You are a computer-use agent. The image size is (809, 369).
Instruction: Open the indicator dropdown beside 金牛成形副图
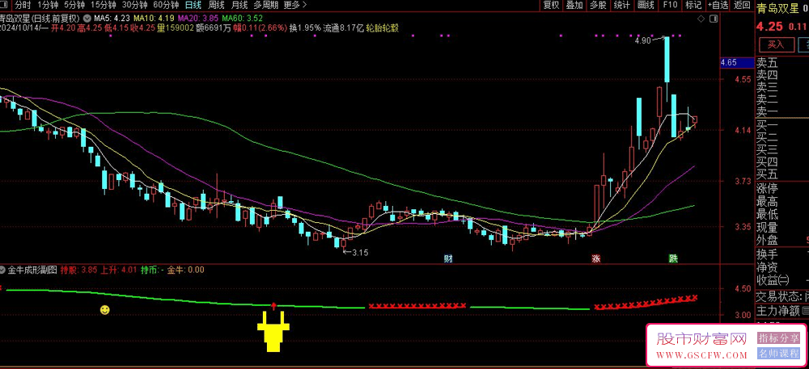coord(3,270)
